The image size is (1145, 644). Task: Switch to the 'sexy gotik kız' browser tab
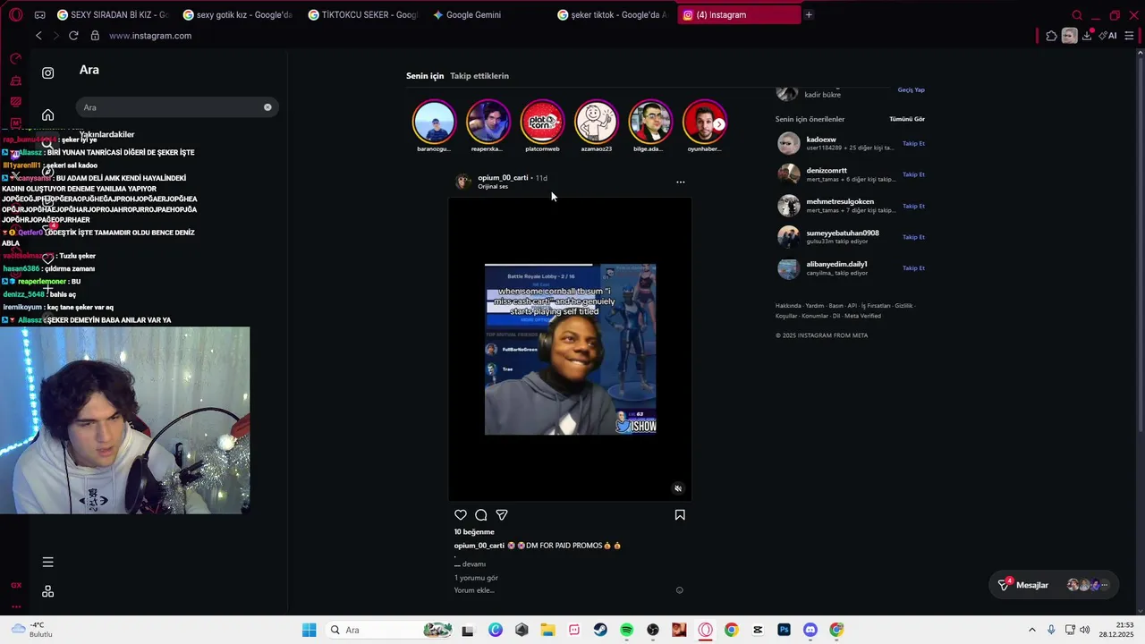(x=236, y=15)
